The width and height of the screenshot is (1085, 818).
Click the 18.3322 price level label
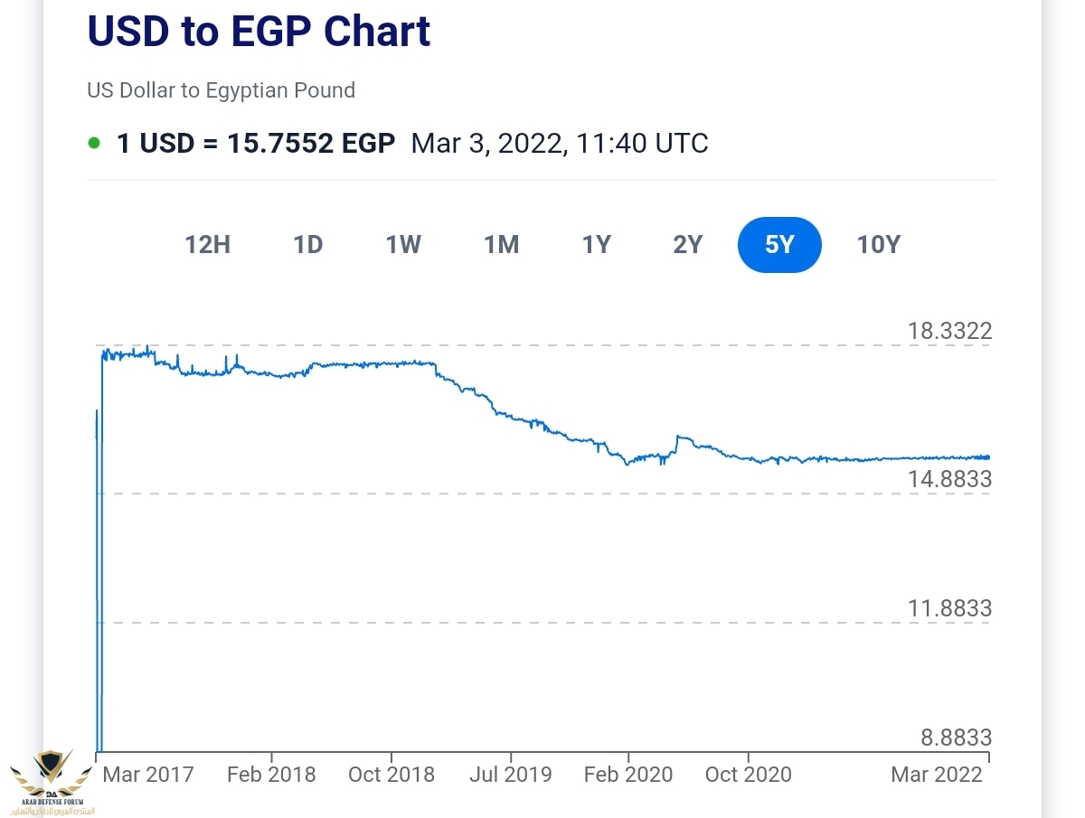(x=949, y=331)
